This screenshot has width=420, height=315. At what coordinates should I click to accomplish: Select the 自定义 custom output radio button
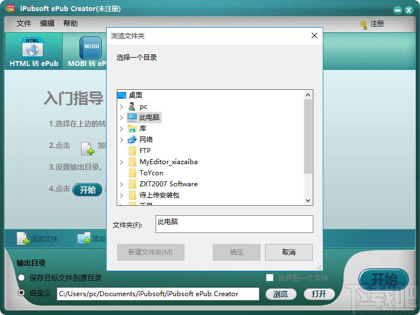[x=22, y=293]
